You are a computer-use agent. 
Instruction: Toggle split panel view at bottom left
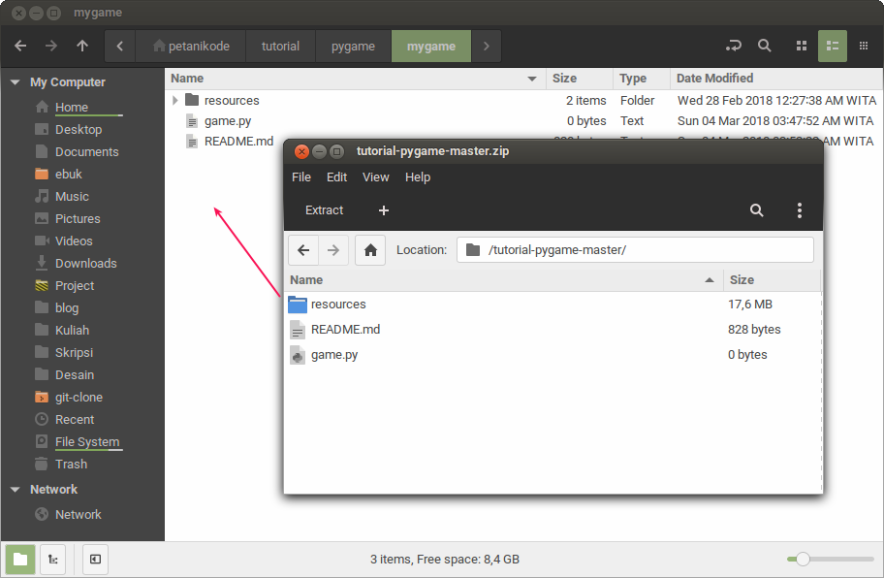94,560
